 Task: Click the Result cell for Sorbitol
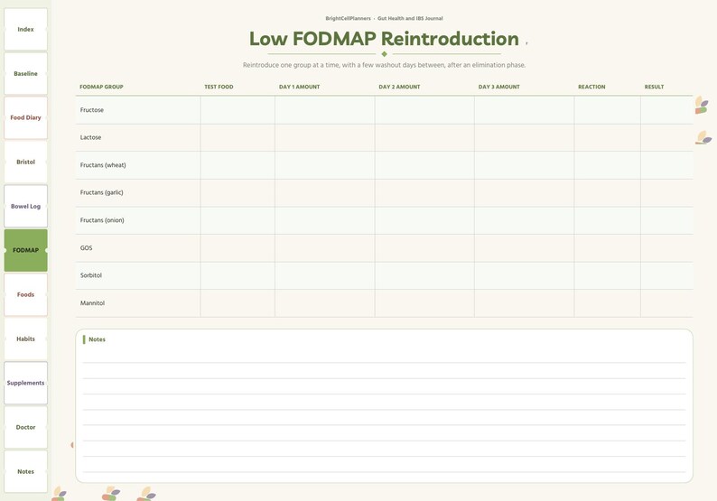tap(666, 275)
